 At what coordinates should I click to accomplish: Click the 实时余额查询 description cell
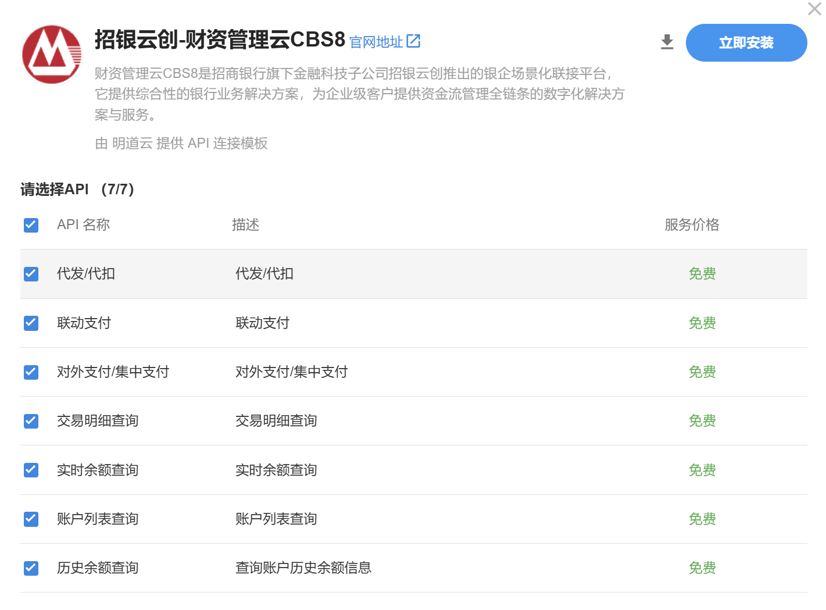tap(276, 470)
